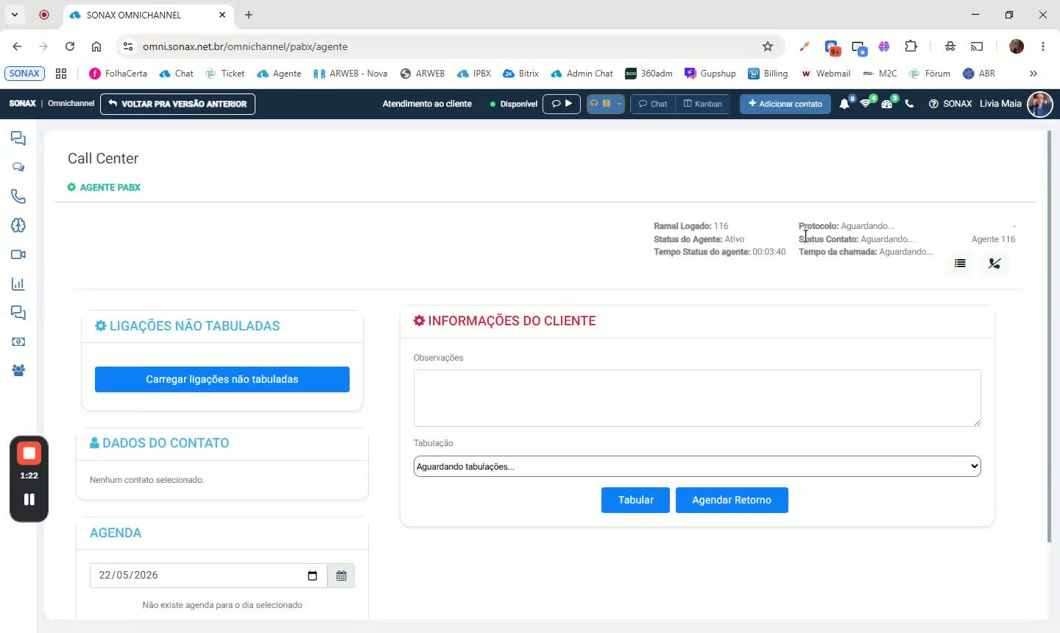
Task: Click the browser home icon
Action: 96,46
